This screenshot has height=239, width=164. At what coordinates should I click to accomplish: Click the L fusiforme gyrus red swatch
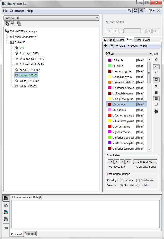[110, 115]
